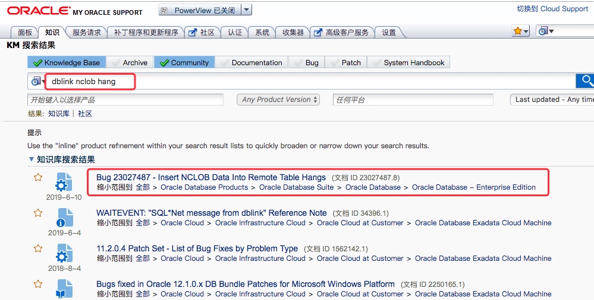Jump to 社区 results link
Image resolution: width=594 pixels, height=300 pixels.
click(85, 113)
